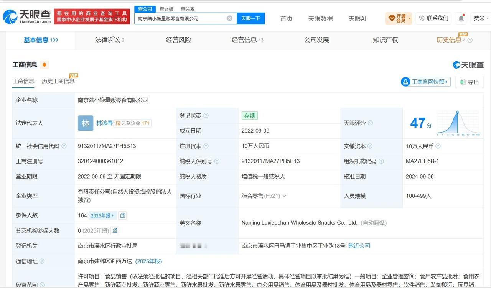Image resolution: width=491 pixels, height=289 pixels.
Task: Click the 组织机构代码 value MA27PH5B-1
Action: tap(422, 161)
